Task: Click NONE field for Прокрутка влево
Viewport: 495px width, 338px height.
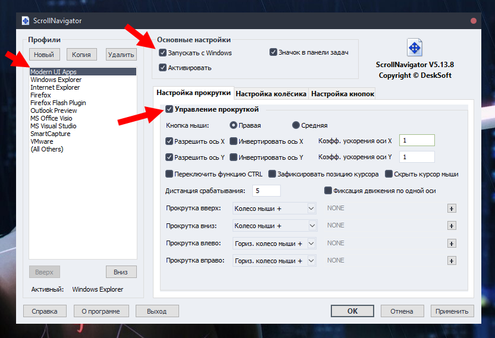Action: click(x=384, y=244)
